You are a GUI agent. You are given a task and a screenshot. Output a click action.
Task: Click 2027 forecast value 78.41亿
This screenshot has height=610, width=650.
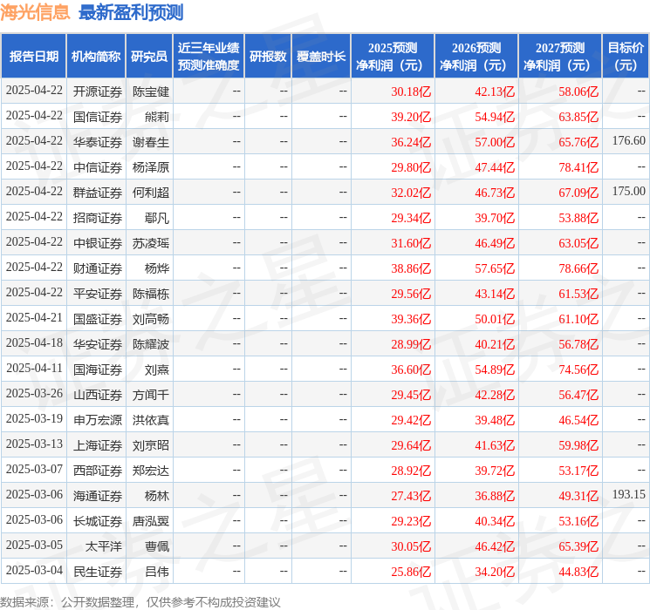[x=578, y=167]
